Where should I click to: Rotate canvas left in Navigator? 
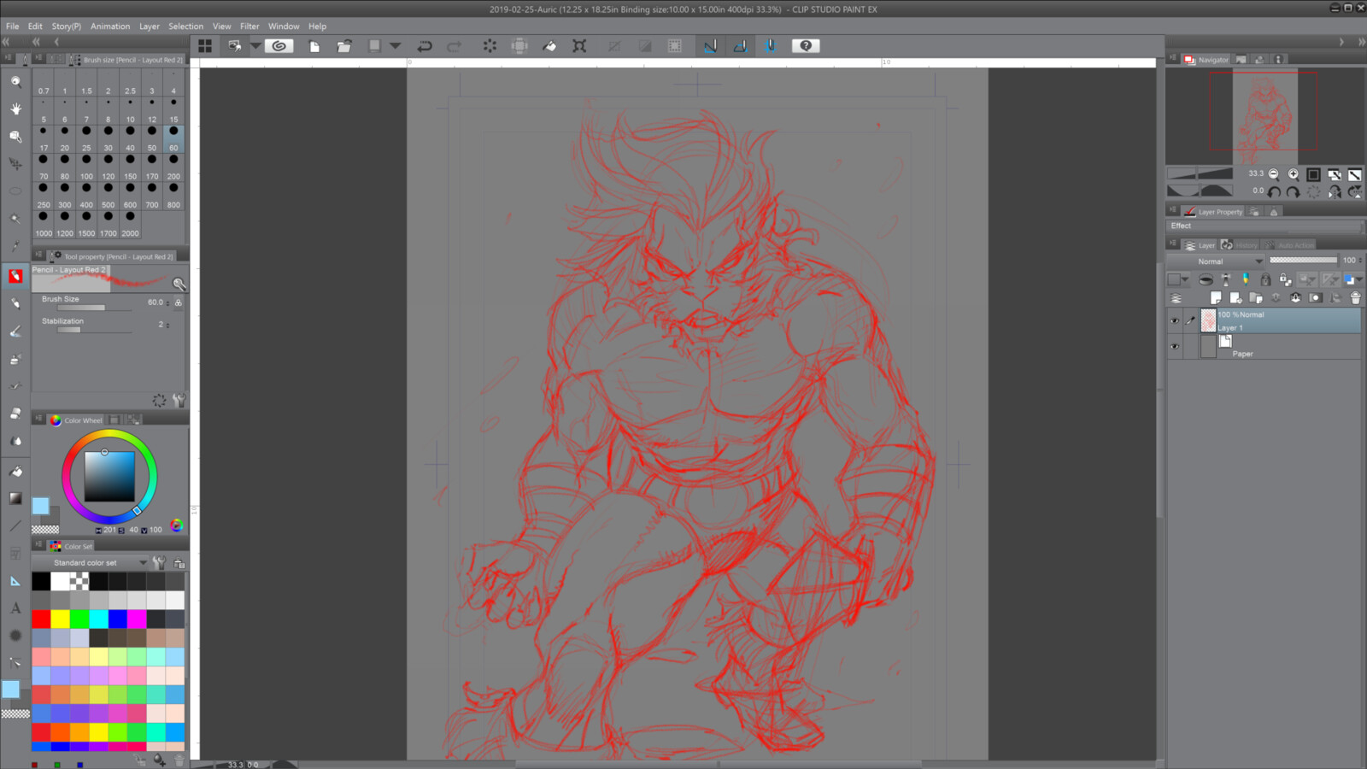(x=1274, y=191)
